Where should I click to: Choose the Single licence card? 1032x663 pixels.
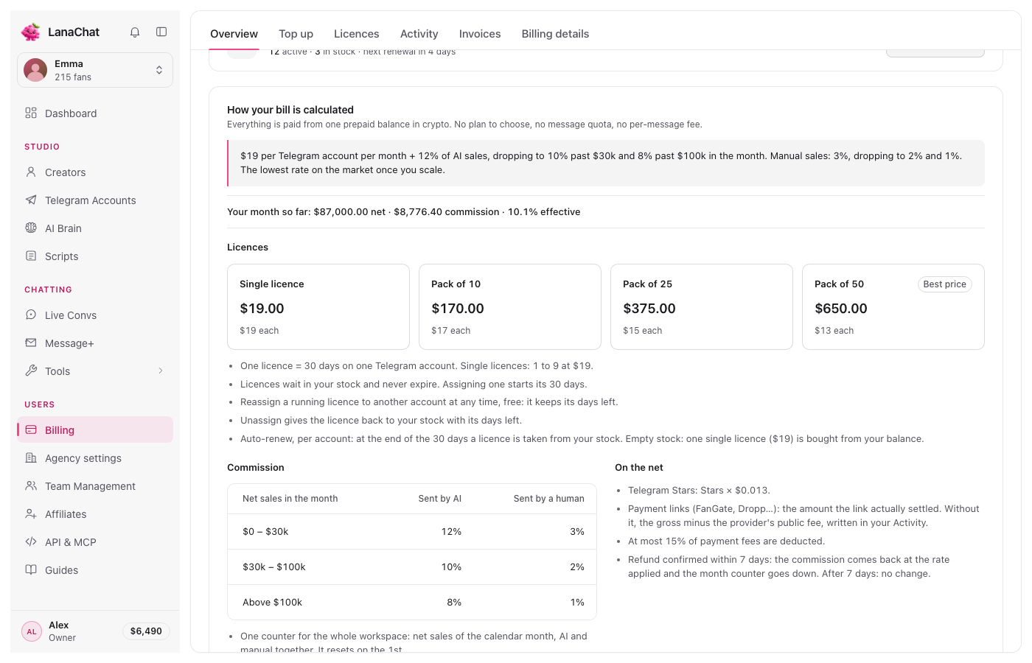[x=318, y=306]
